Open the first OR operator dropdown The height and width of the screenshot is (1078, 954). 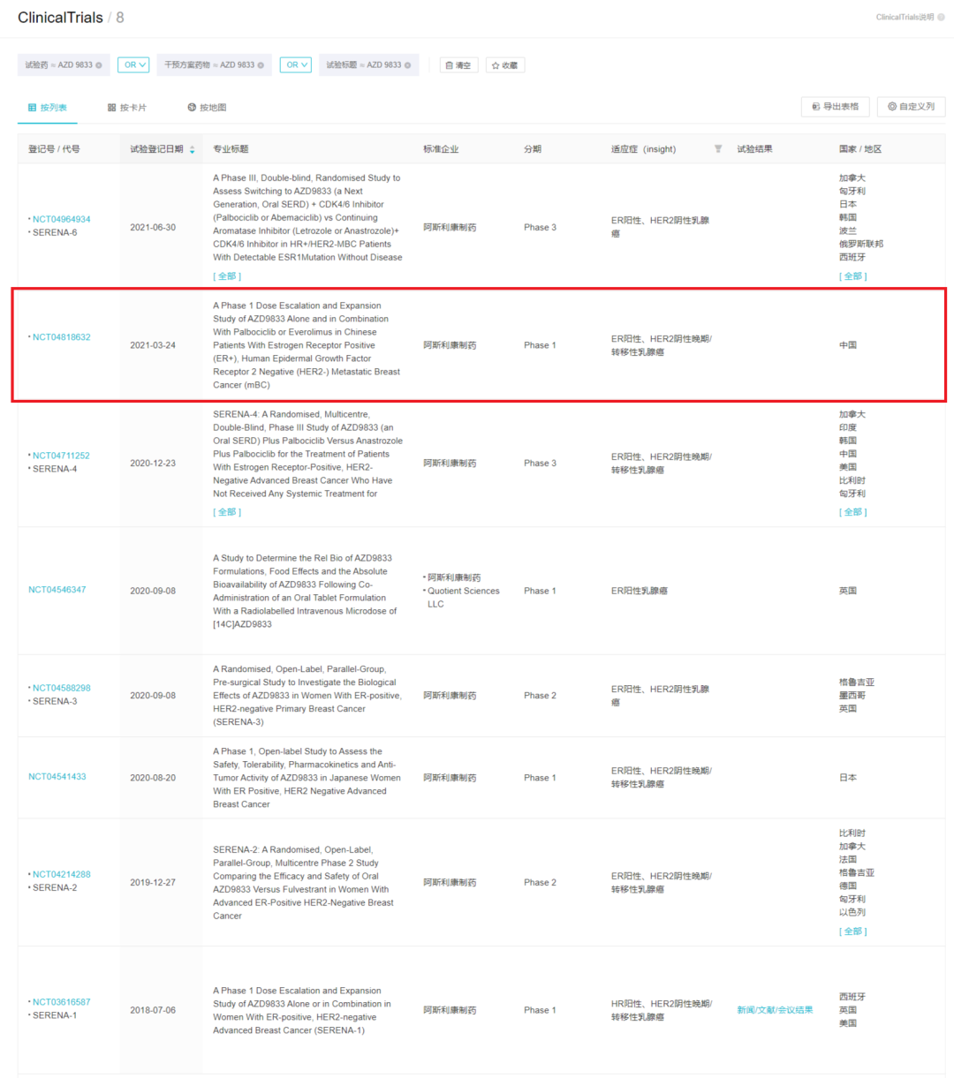click(133, 65)
